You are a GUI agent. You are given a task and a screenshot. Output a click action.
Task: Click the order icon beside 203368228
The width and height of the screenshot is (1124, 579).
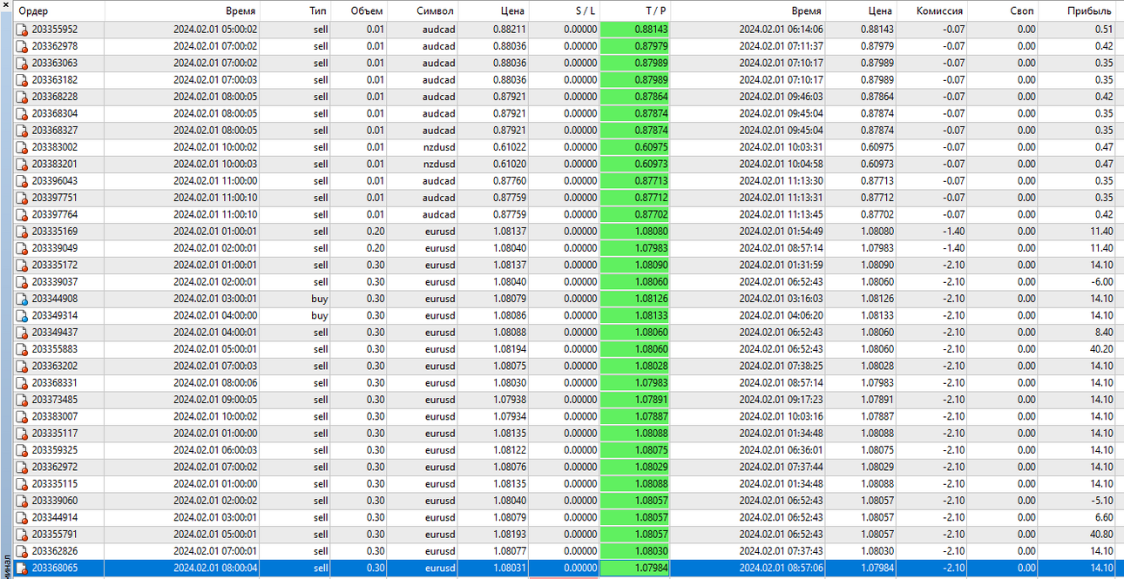pyautogui.click(x=23, y=97)
